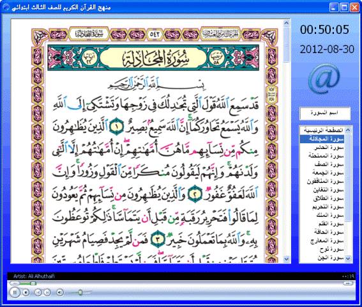This screenshot has width=362, height=307.
Task: Select سورة الحاقة in the list
Action: (322, 232)
